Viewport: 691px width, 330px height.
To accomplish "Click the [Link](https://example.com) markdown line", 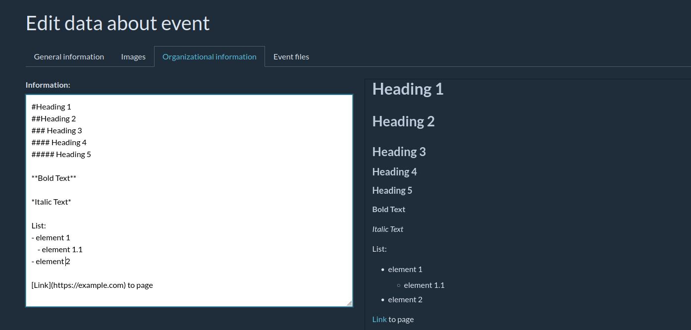I will [x=92, y=285].
